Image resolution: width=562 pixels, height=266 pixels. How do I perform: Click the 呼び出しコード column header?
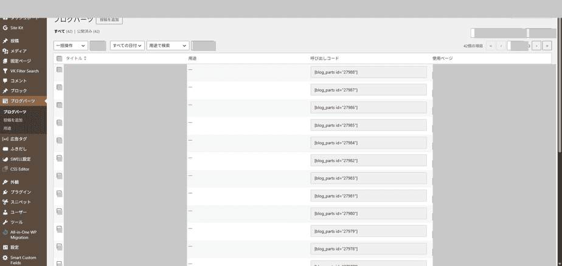point(324,58)
